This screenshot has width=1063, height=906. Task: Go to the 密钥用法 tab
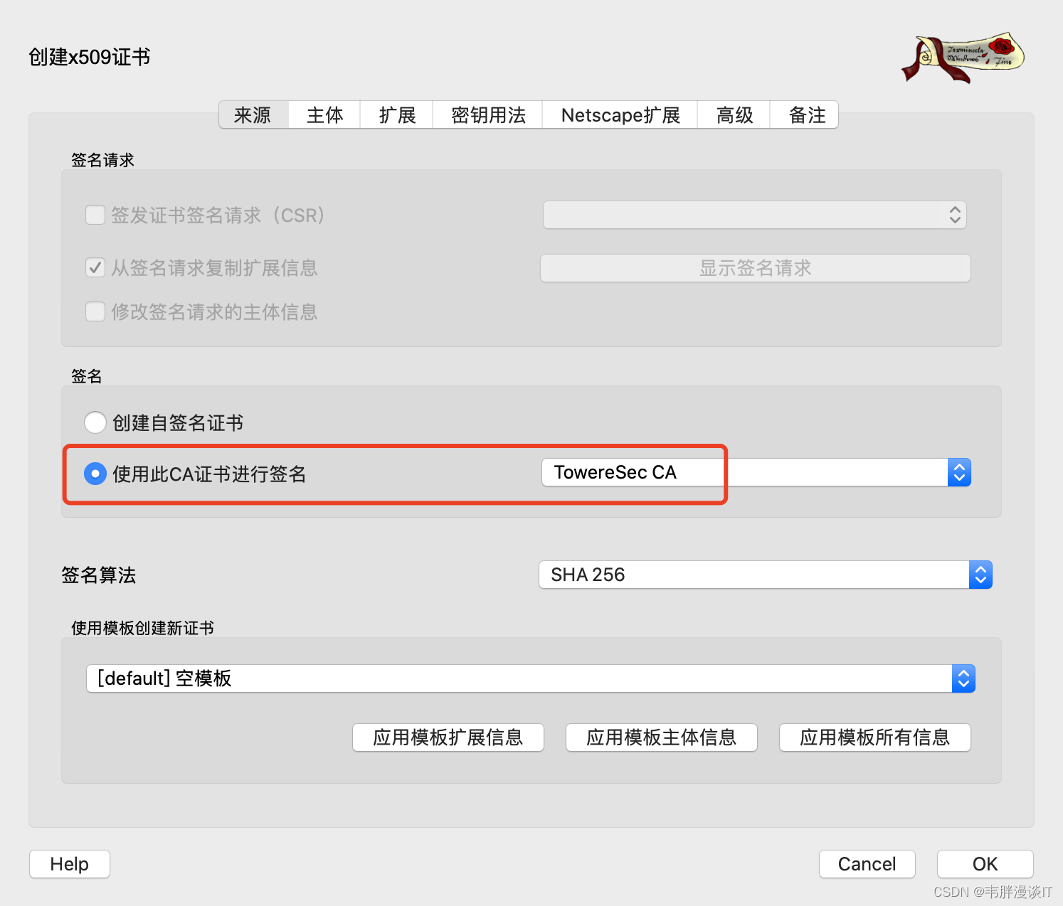point(488,115)
